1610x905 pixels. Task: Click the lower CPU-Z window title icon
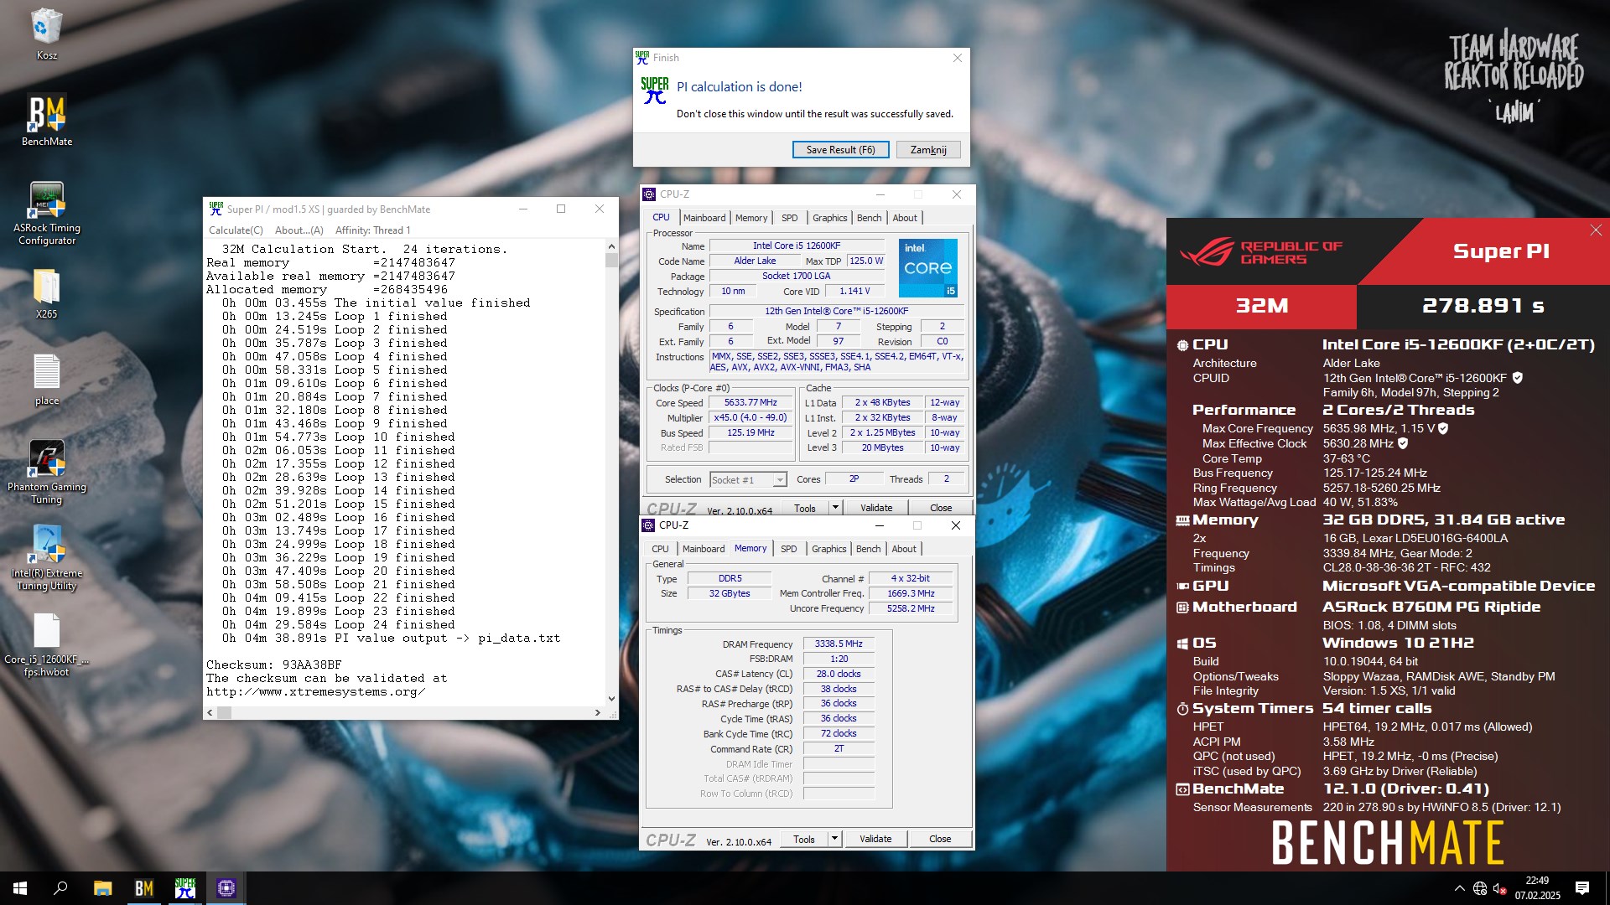click(x=648, y=525)
